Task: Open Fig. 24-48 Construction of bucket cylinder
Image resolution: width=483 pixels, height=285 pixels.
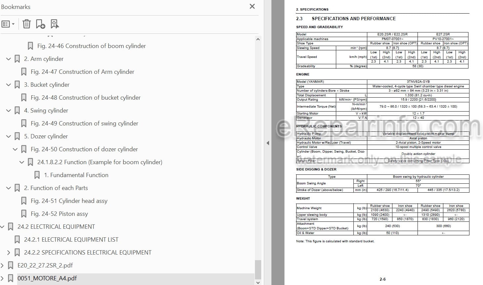Action: coord(86,97)
